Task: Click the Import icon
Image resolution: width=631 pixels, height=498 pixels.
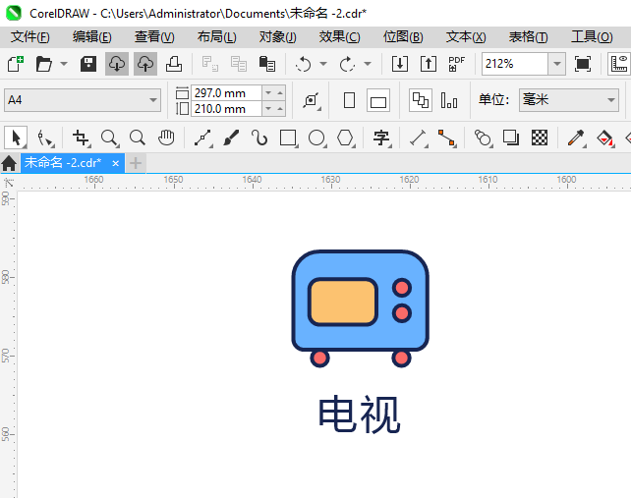Action: 400,64
